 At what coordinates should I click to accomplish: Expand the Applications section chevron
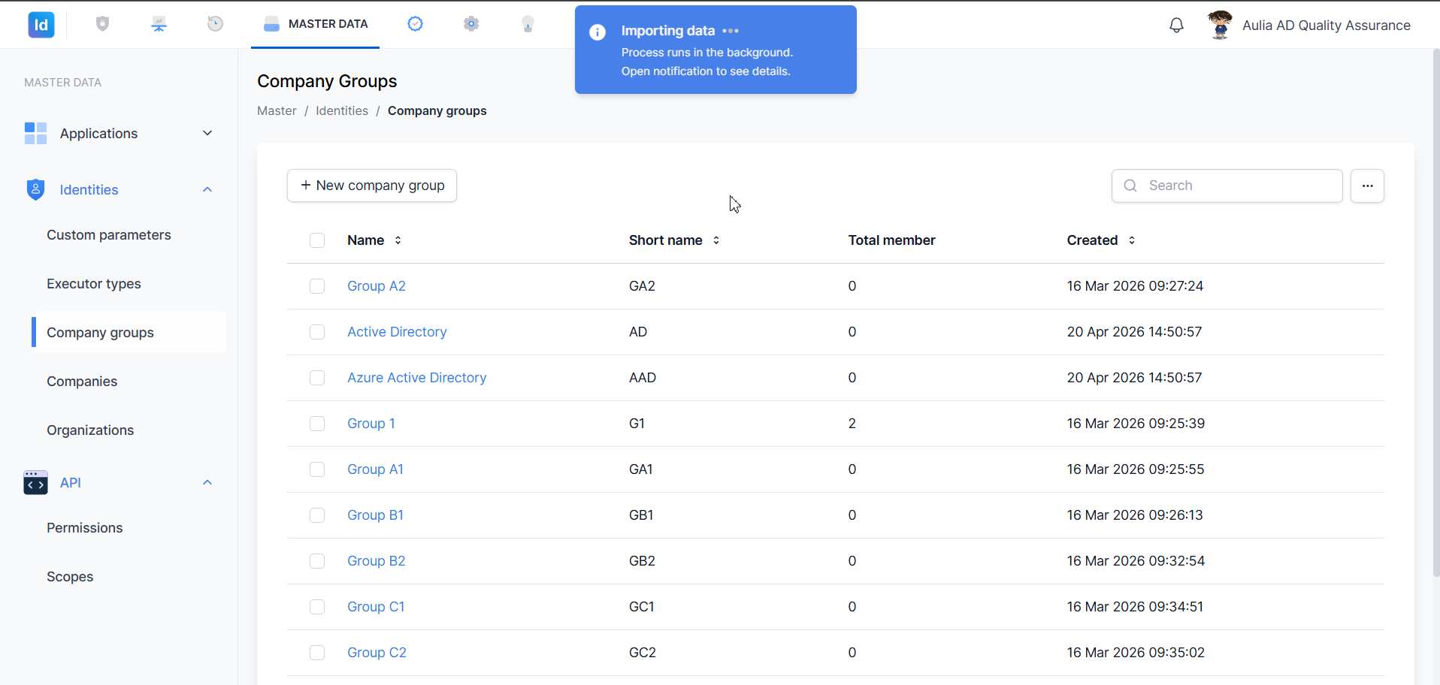[x=207, y=133]
